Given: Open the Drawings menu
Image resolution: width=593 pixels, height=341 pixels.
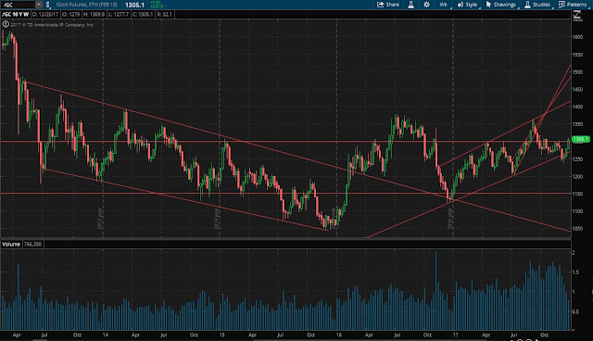Looking at the screenshot, I should 500,5.
